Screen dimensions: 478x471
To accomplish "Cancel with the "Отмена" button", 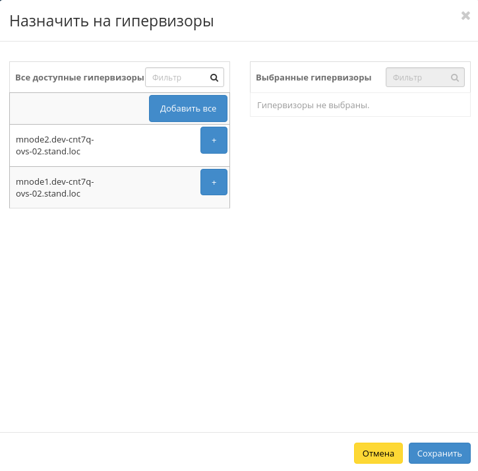I will (378, 453).
